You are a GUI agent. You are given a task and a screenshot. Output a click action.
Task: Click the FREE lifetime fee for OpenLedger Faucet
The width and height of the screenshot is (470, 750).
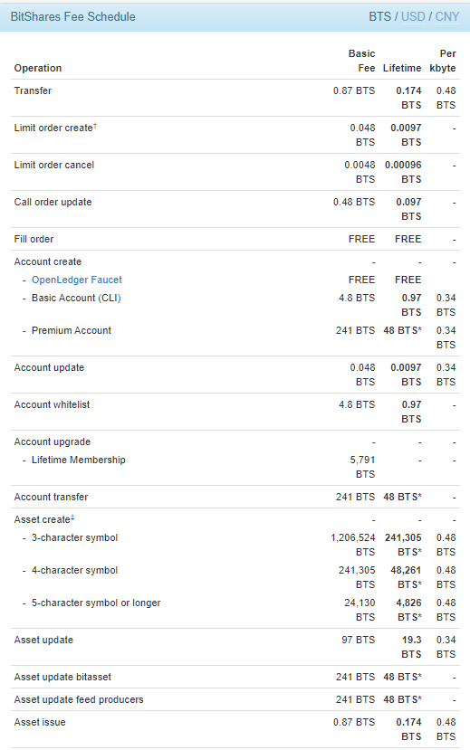(408, 280)
